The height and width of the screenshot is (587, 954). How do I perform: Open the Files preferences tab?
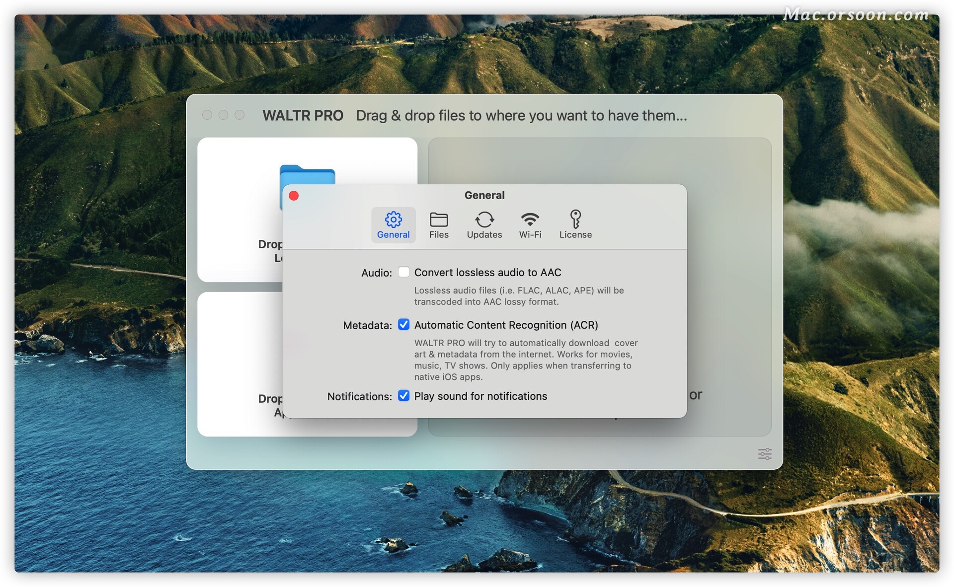(x=438, y=224)
